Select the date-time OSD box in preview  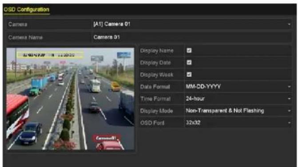click(x=50, y=55)
